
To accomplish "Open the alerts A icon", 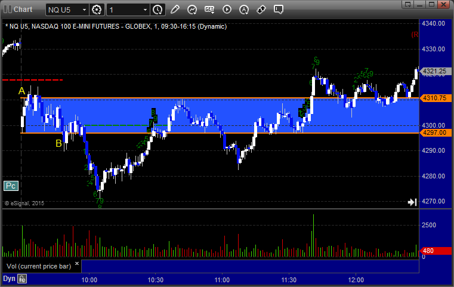I will tap(244, 10).
